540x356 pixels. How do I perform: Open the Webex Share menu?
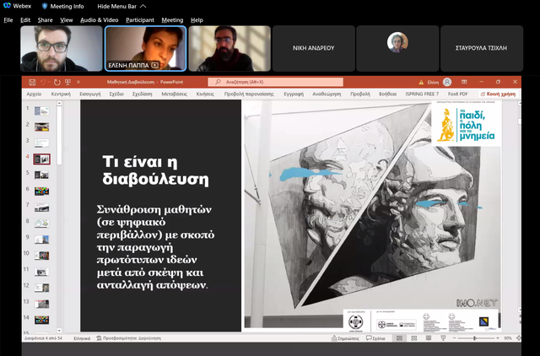pyautogui.click(x=45, y=20)
